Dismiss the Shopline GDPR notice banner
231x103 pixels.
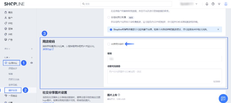(218, 29)
